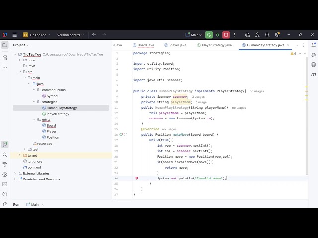
Task: Select the Main tab in Run panel
Action: [x=32, y=205]
